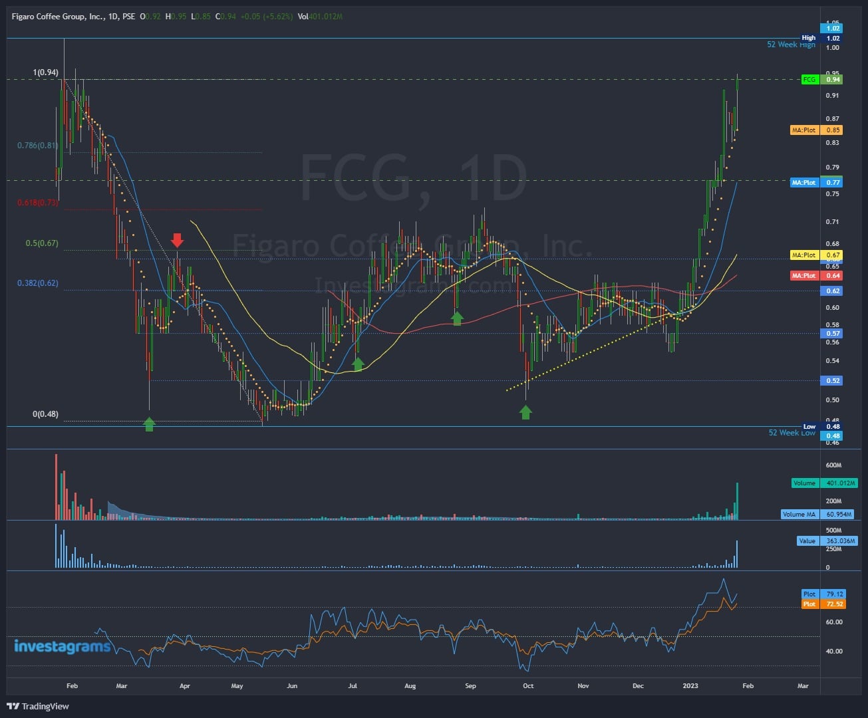Click the green up-arrow marker in July
Viewport: 868px width, 718px height.
359,364
